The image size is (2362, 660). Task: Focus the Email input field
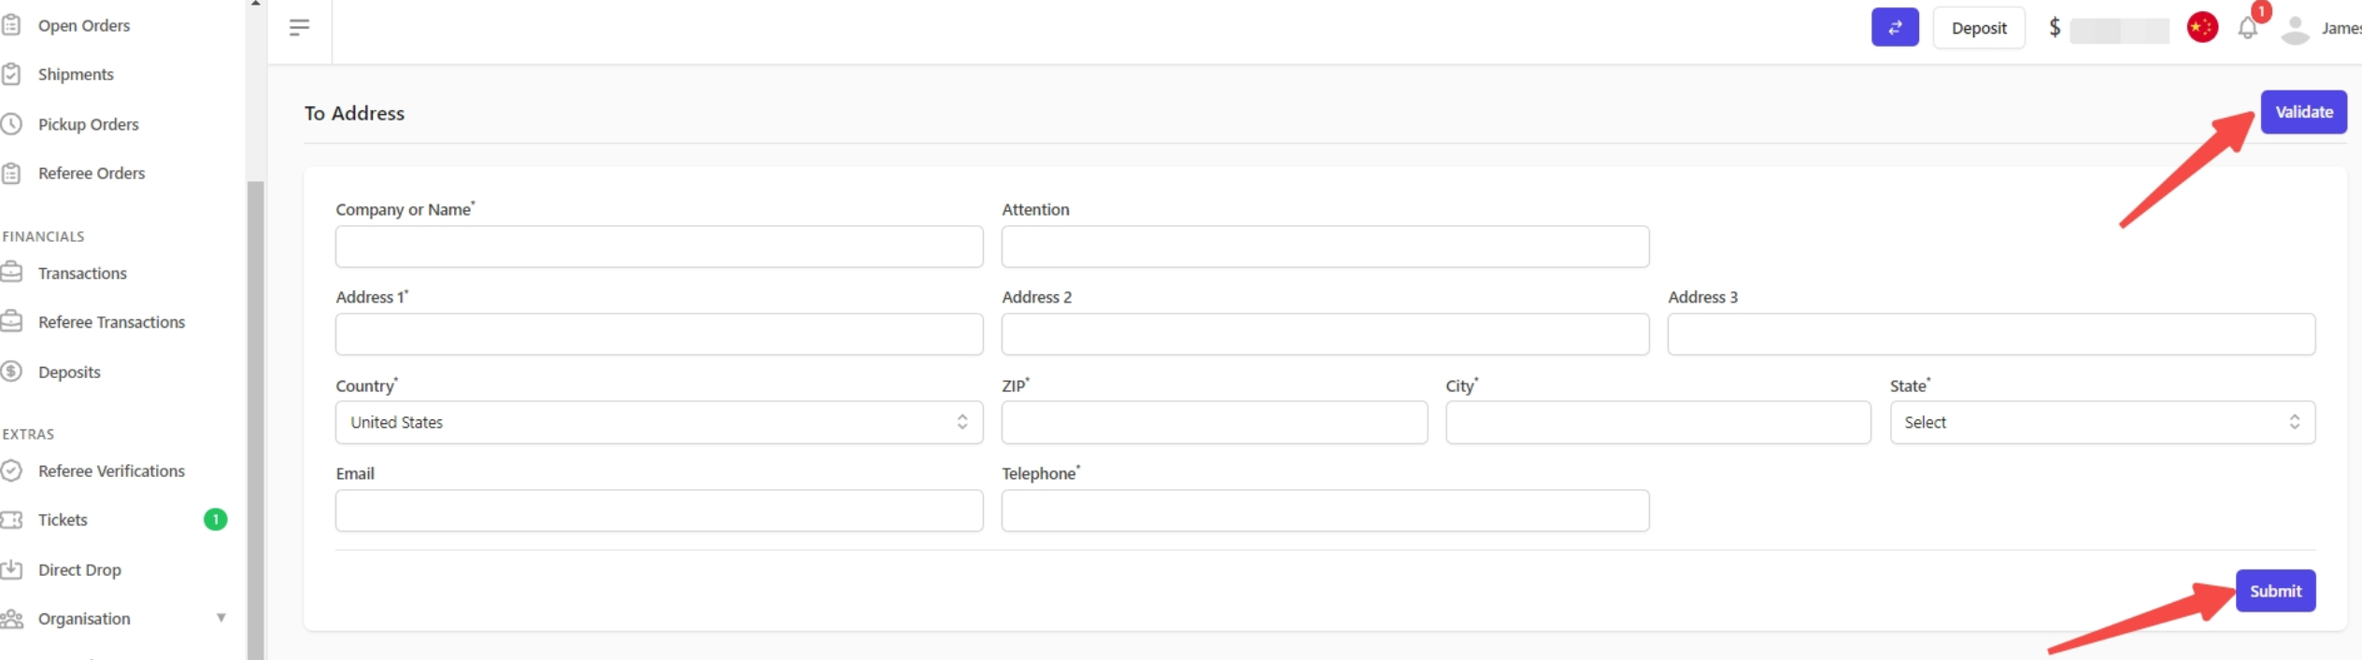pos(659,511)
